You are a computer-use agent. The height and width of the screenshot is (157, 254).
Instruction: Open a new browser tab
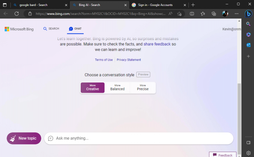pyautogui.click(x=193, y=5)
